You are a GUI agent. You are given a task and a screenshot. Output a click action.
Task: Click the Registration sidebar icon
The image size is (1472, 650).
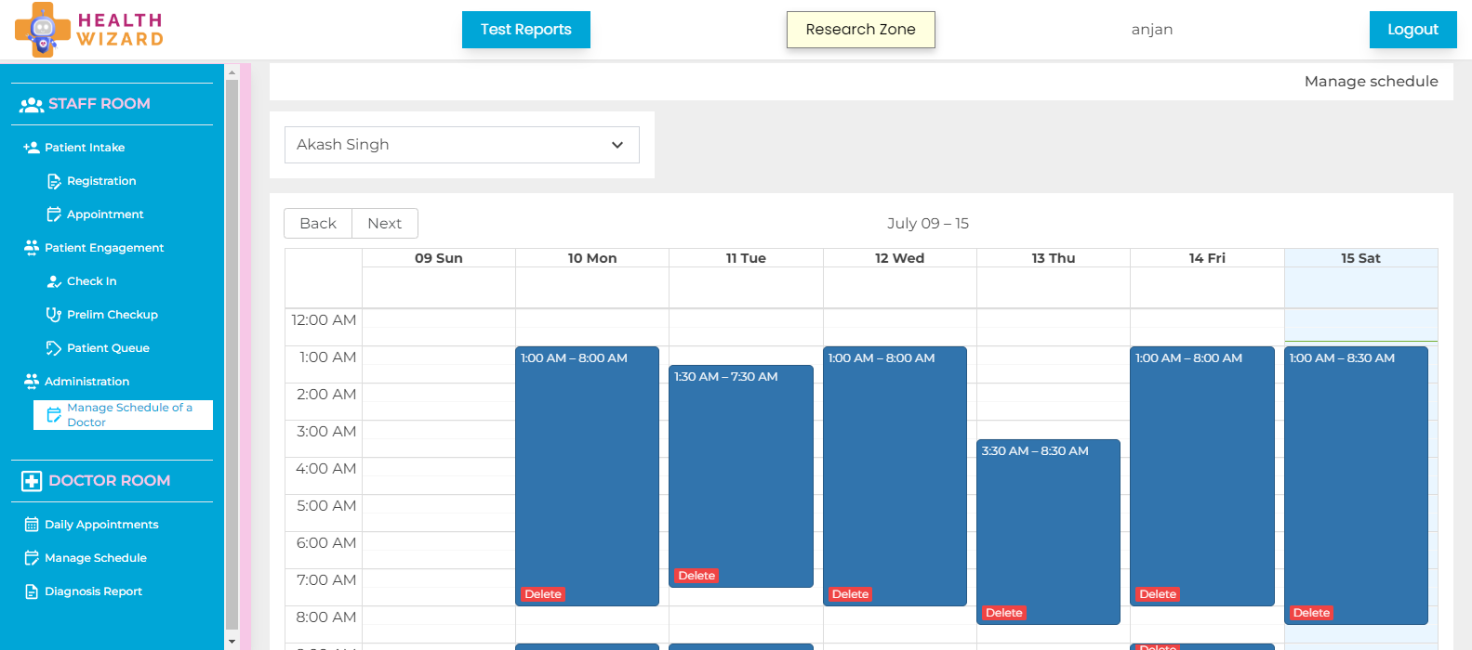click(54, 181)
